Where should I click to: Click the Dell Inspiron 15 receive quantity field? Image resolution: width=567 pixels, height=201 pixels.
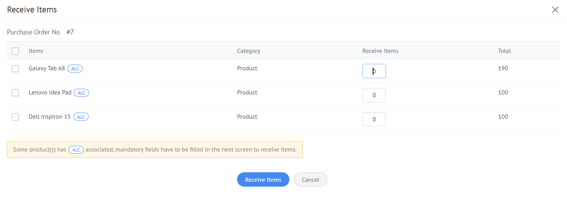(x=374, y=119)
